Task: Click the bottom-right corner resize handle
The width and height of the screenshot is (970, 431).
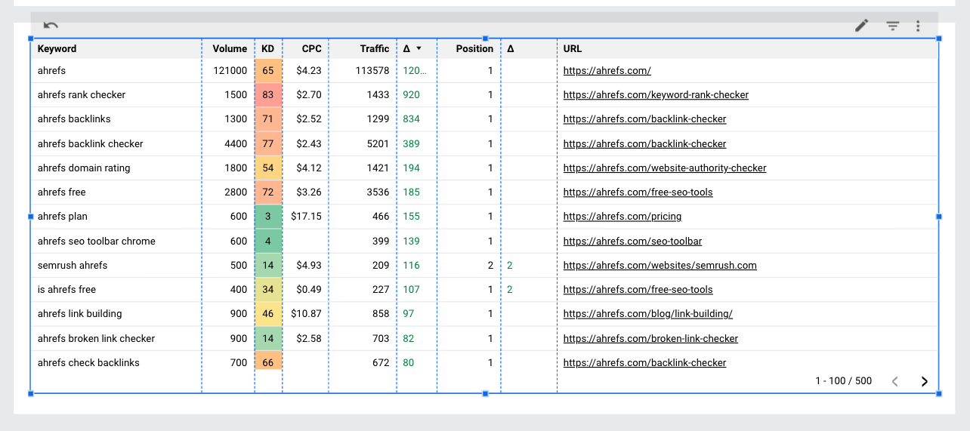Action: point(939,393)
